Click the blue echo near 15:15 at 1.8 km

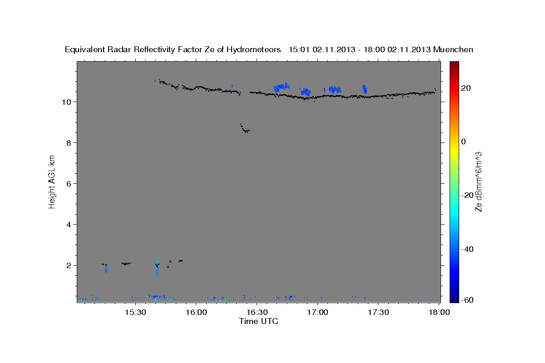pyautogui.click(x=106, y=268)
